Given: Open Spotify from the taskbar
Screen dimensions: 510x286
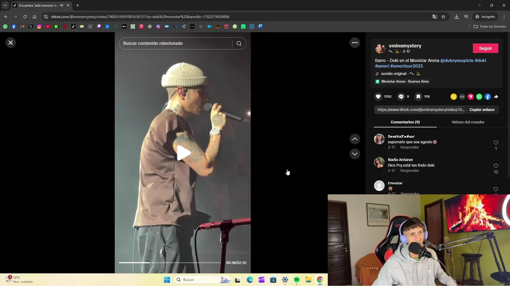Looking at the screenshot, I should pyautogui.click(x=296, y=280).
